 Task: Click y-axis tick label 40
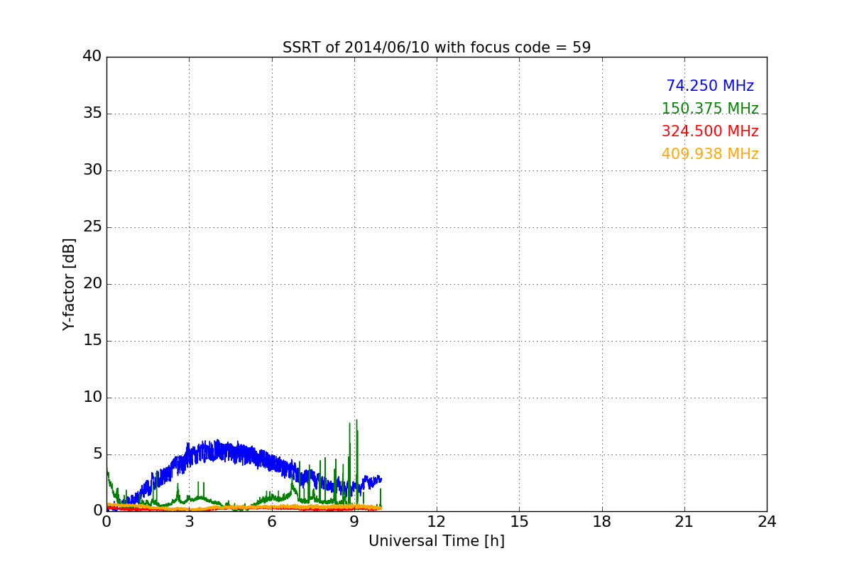pyautogui.click(x=92, y=57)
